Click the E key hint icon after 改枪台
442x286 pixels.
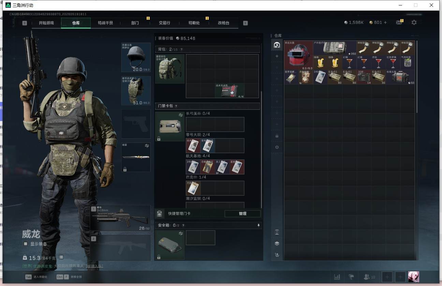[x=245, y=23]
